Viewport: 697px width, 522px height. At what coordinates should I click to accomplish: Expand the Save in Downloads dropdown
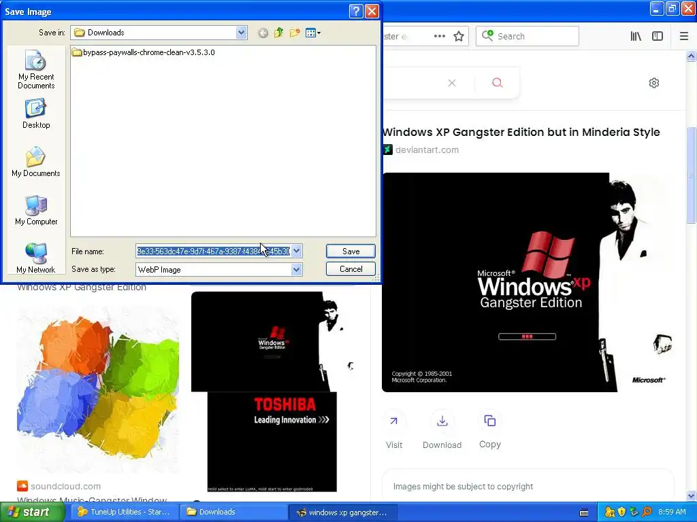(242, 33)
